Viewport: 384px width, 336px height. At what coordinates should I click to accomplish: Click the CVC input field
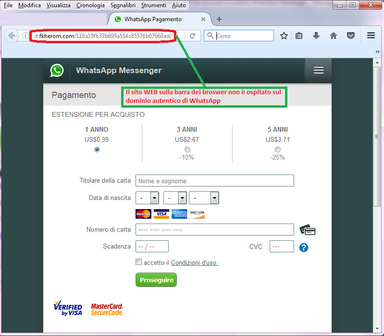[282, 247]
